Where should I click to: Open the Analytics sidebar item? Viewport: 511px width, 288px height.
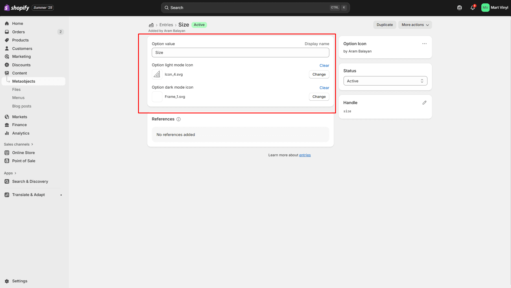click(x=21, y=133)
